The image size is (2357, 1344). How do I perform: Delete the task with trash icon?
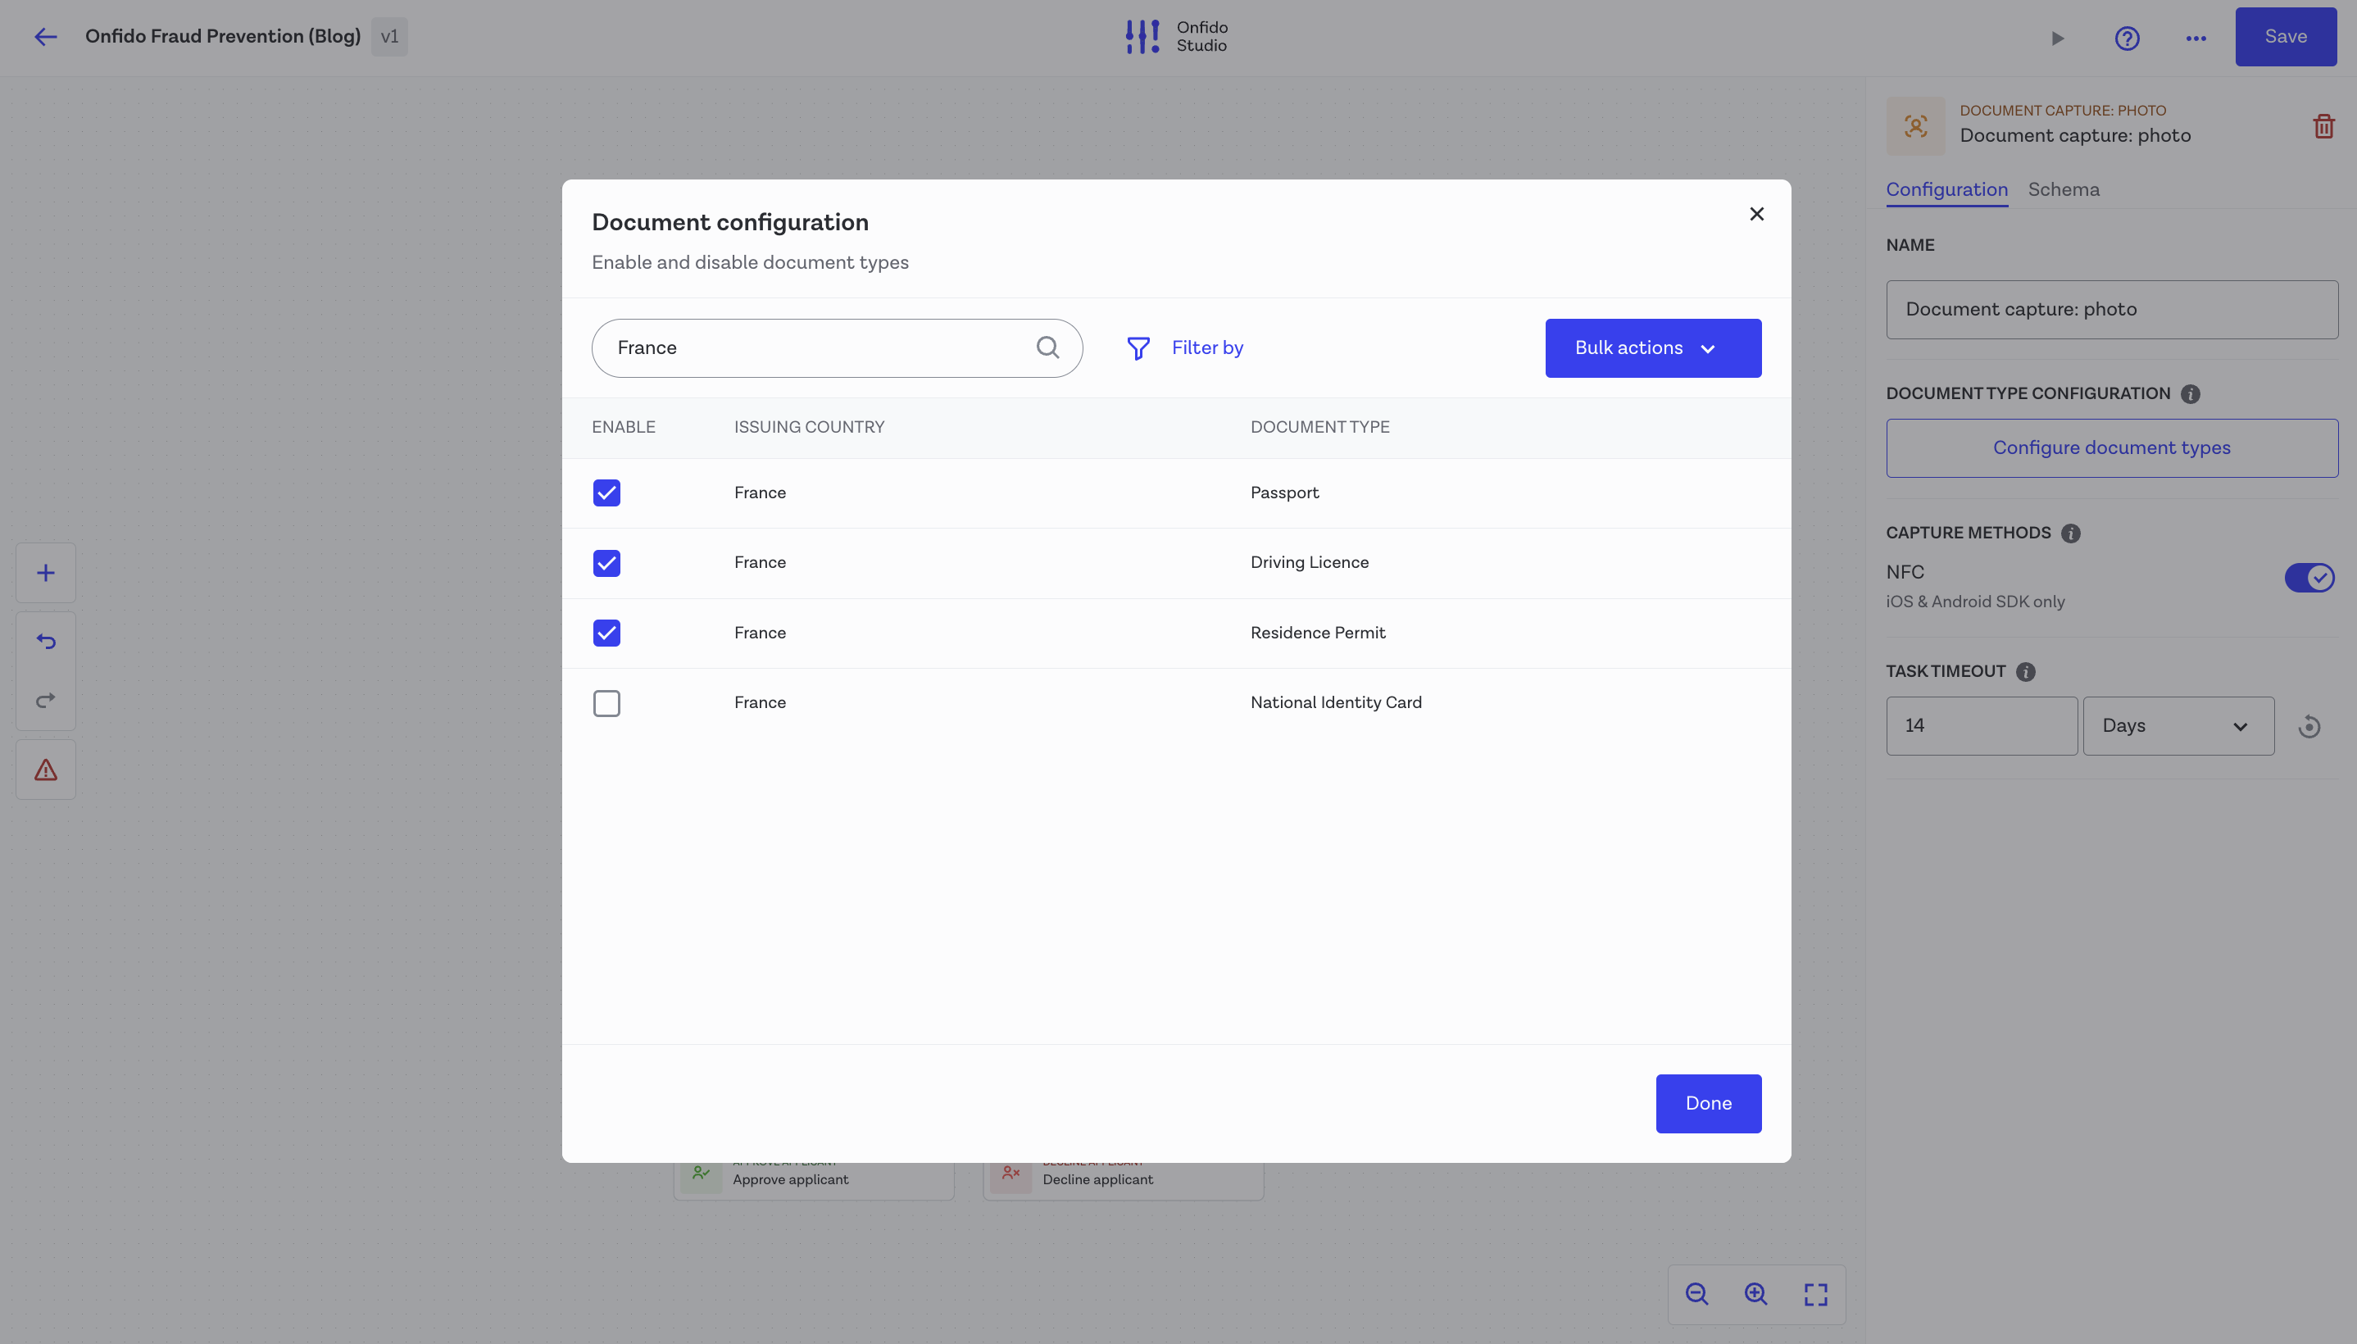pos(2323,126)
